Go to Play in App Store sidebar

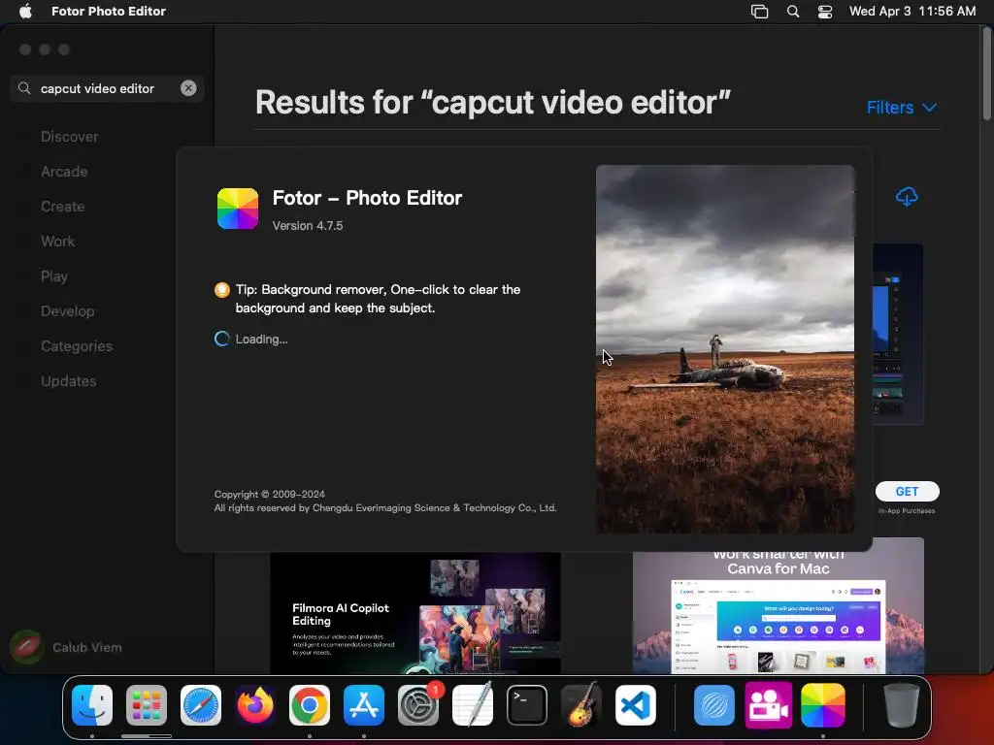[x=54, y=276]
